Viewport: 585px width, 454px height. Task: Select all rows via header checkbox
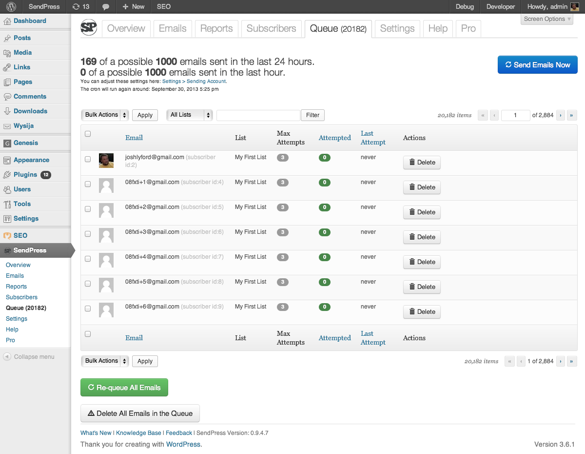coord(88,134)
